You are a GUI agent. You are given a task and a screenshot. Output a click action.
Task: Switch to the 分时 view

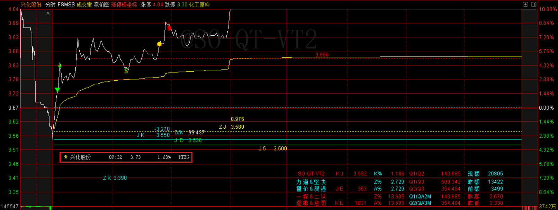51,4
